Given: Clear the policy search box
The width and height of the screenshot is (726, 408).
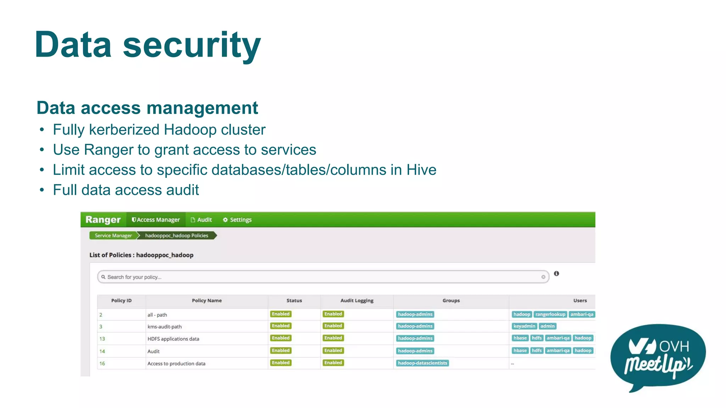Looking at the screenshot, I should pos(543,277).
